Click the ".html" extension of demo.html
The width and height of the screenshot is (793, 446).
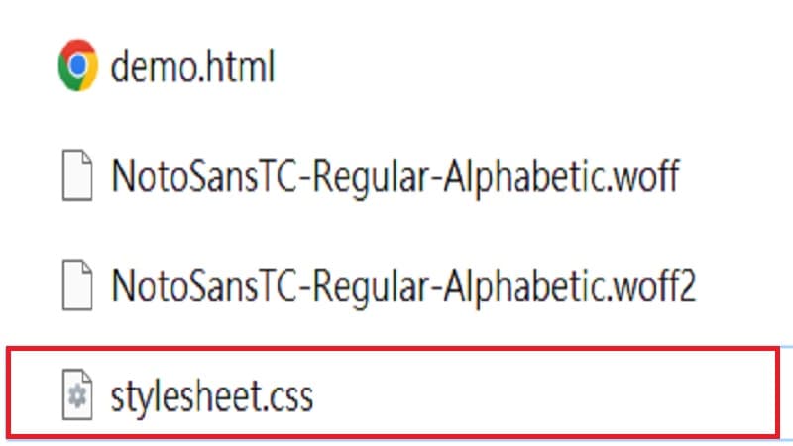[x=239, y=67]
